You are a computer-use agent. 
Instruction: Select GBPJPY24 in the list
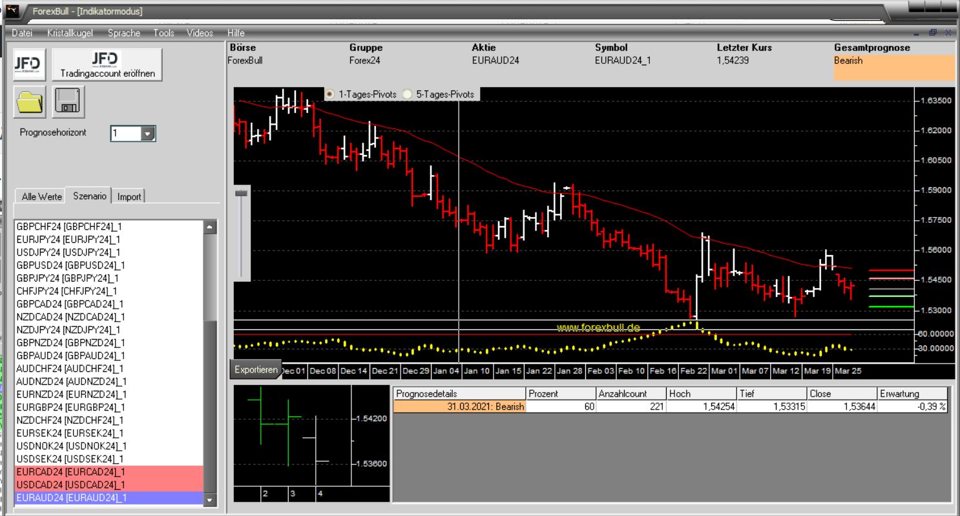[108, 278]
